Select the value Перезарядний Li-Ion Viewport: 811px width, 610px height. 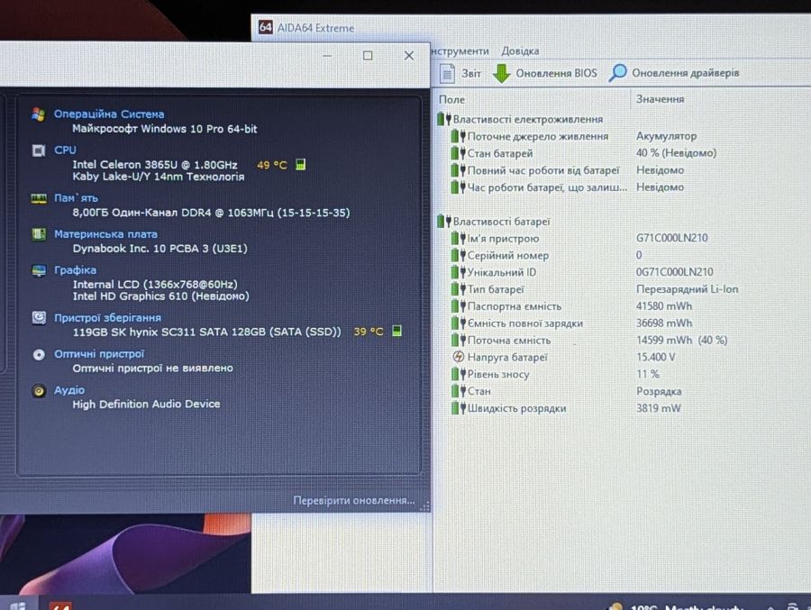687,289
